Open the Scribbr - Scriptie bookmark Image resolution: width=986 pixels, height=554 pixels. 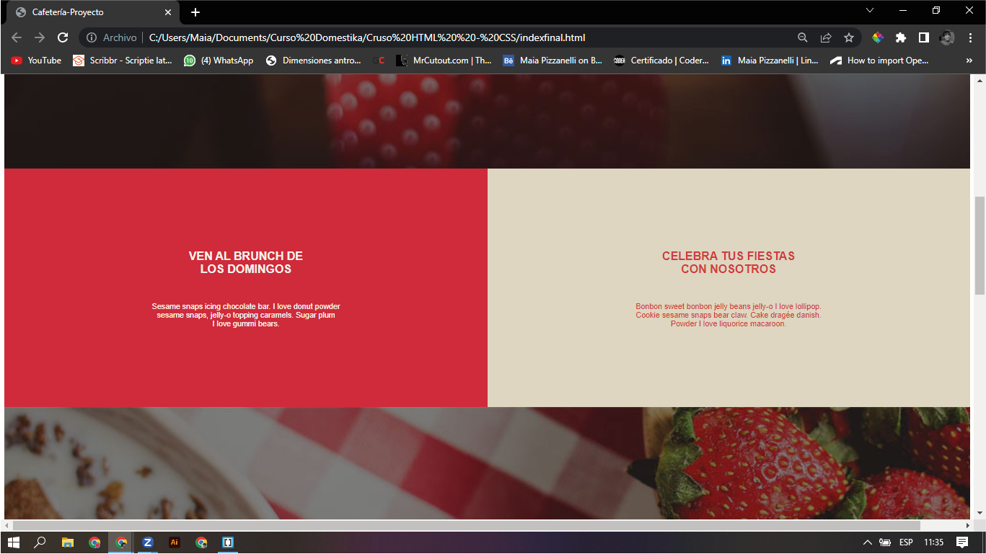(x=123, y=61)
